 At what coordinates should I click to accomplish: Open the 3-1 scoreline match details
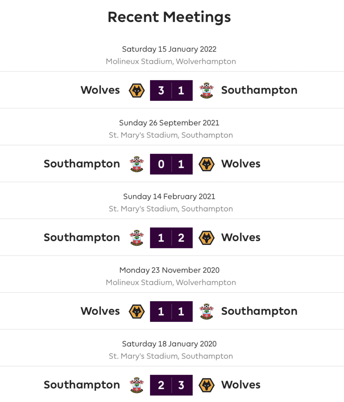[x=171, y=91]
